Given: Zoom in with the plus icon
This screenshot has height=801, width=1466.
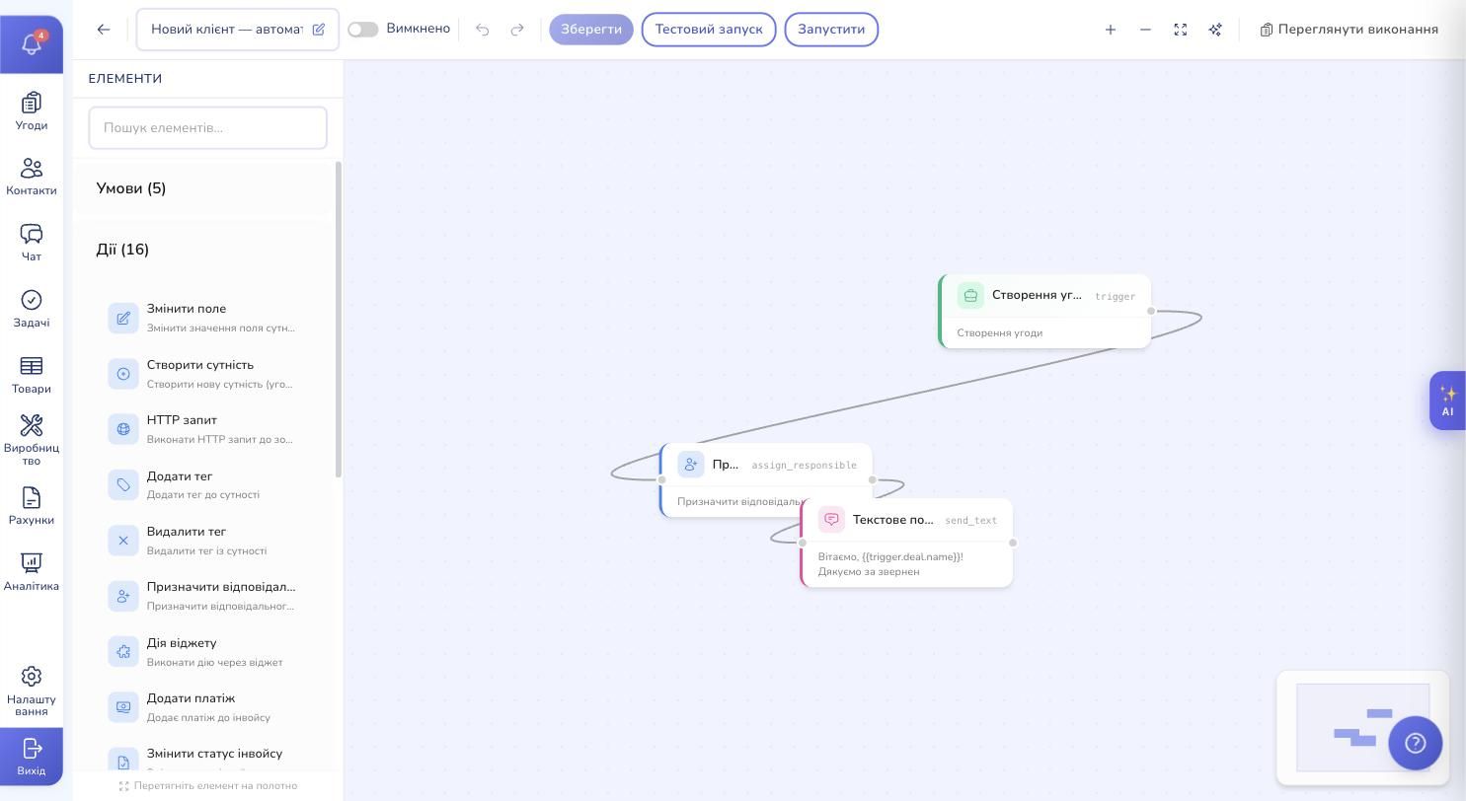Looking at the screenshot, I should coord(1111,30).
